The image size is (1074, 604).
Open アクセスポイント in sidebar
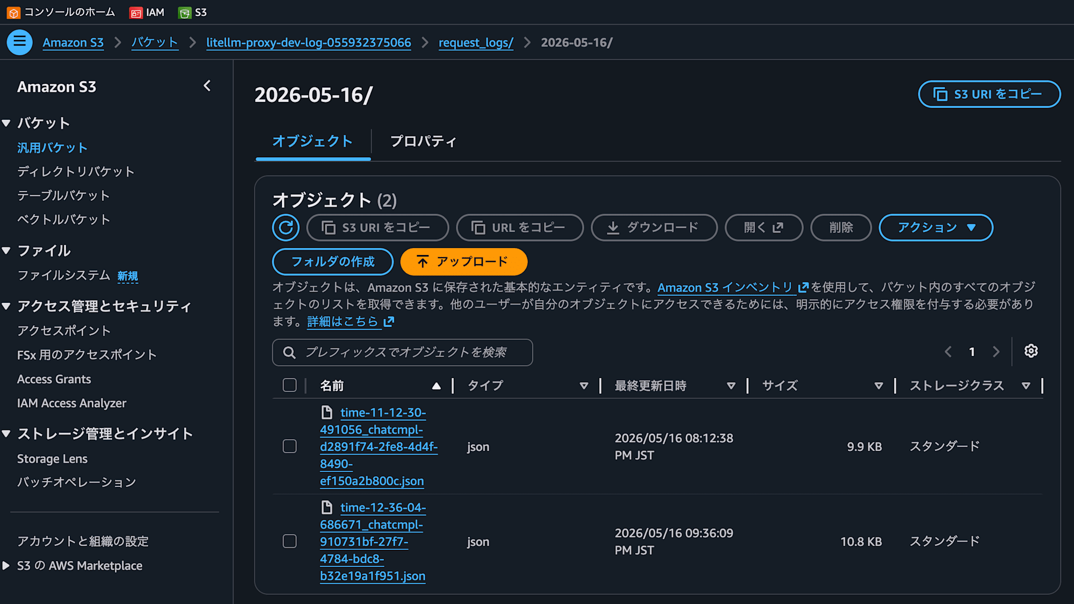click(x=64, y=330)
